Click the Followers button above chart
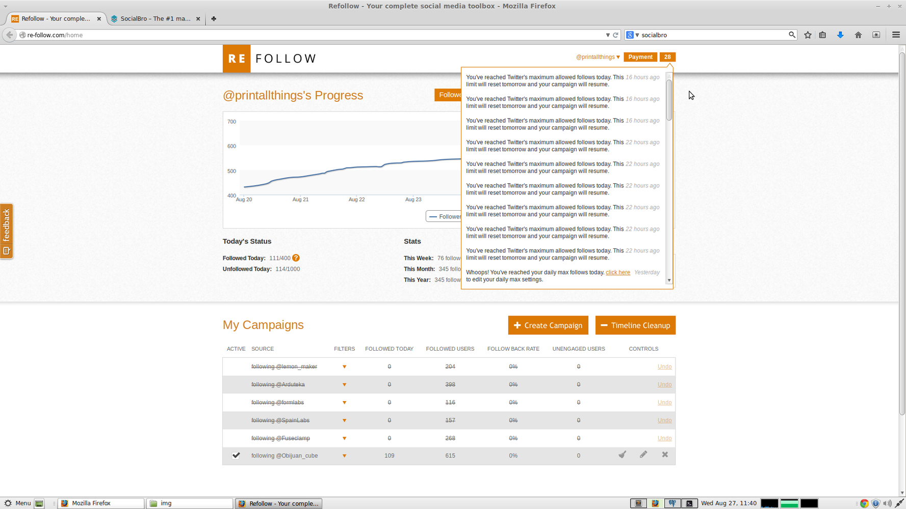This screenshot has height=509, width=906. (x=449, y=95)
